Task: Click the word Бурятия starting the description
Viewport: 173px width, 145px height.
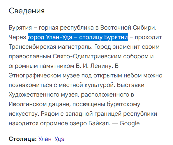Action: [x=20, y=28]
